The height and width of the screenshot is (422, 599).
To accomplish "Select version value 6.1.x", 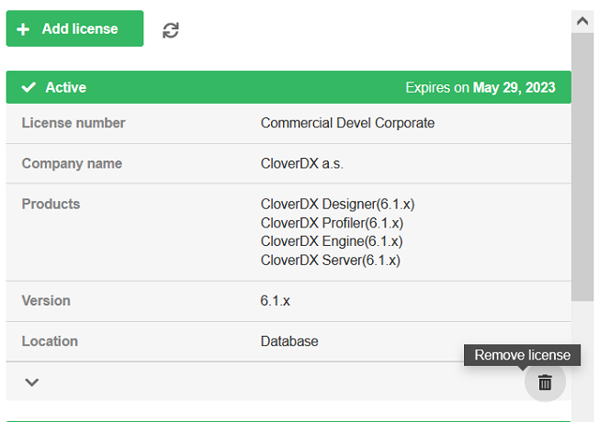I will [x=275, y=301].
